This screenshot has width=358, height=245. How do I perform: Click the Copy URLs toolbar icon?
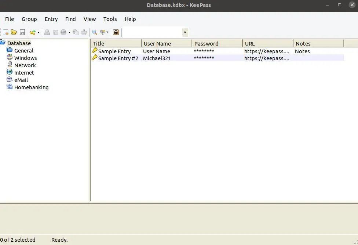pos(76,32)
